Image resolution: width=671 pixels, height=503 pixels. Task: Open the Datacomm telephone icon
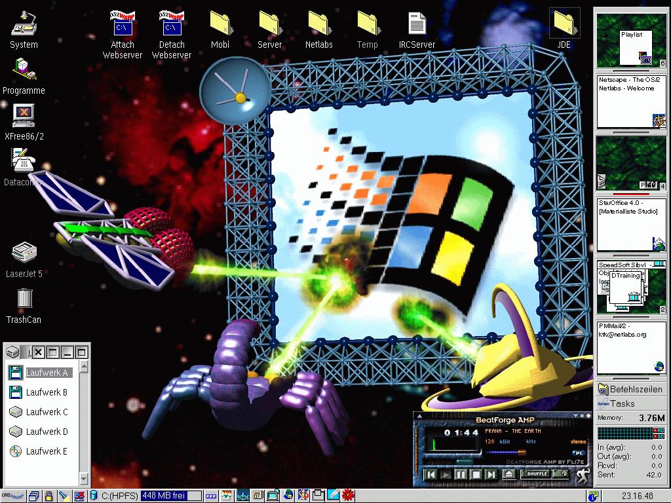[x=24, y=160]
